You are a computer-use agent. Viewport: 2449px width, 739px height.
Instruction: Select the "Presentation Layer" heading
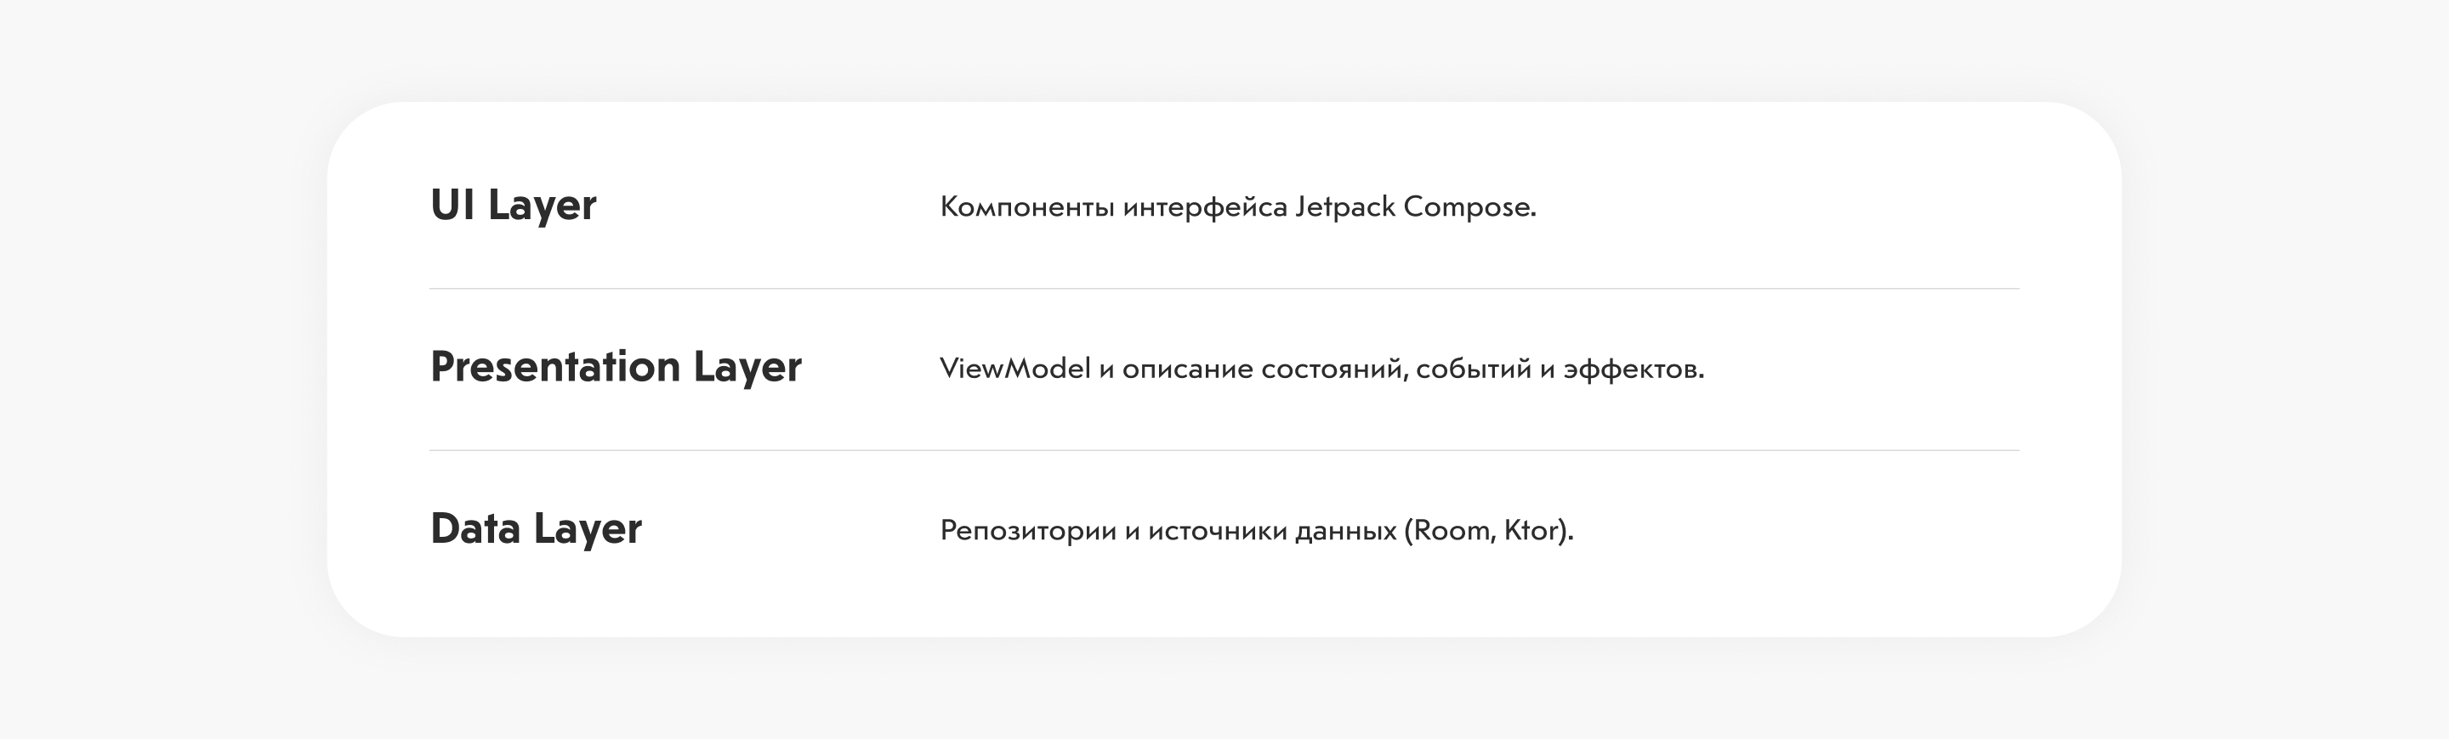coord(615,368)
